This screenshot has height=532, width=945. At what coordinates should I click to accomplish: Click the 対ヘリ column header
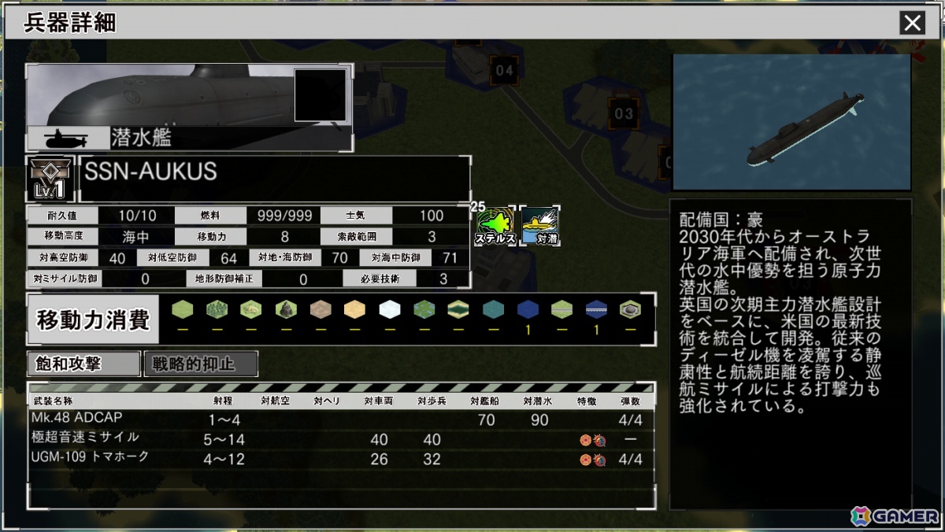[327, 401]
